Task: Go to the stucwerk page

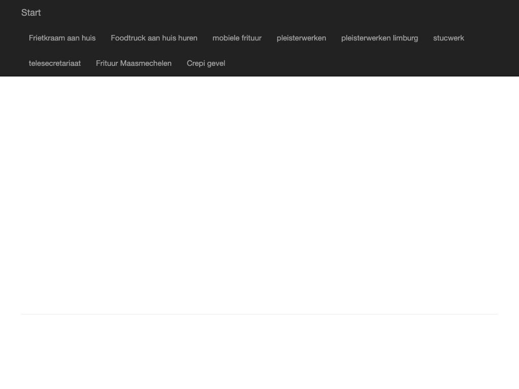Action: click(449, 38)
